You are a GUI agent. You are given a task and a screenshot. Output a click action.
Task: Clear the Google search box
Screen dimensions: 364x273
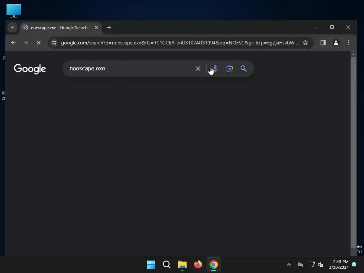coord(198,69)
